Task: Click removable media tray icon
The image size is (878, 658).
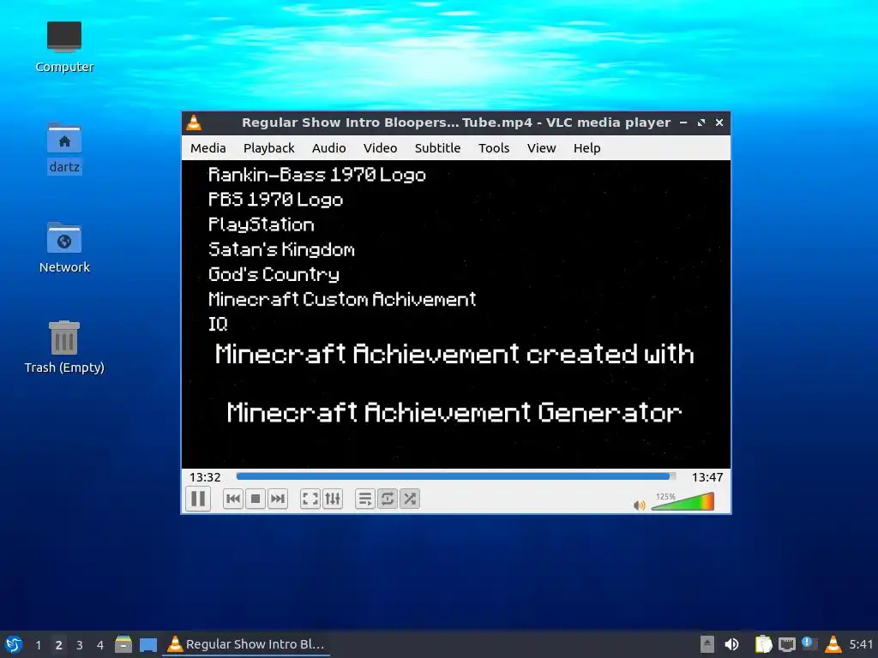Action: (707, 644)
